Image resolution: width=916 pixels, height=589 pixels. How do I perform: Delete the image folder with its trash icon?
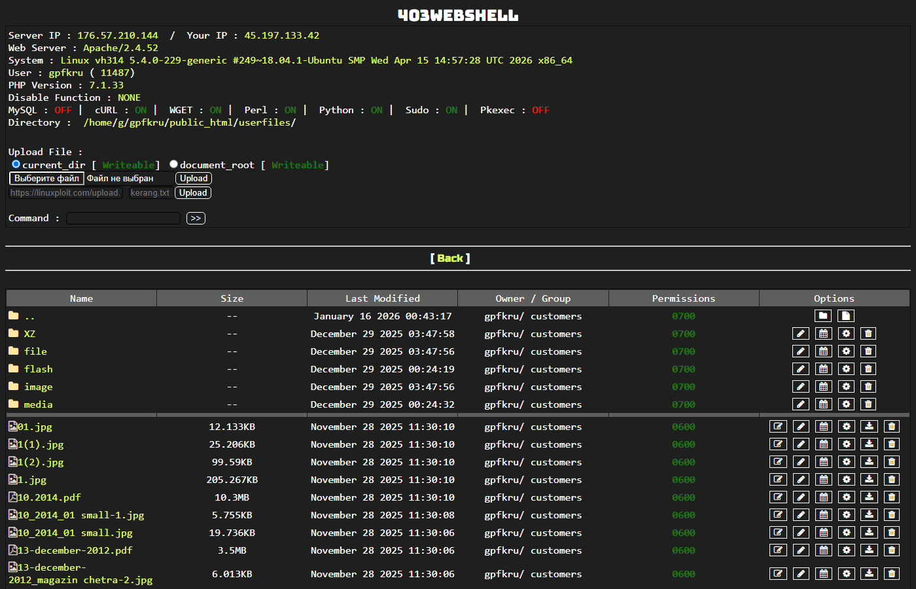coord(868,387)
